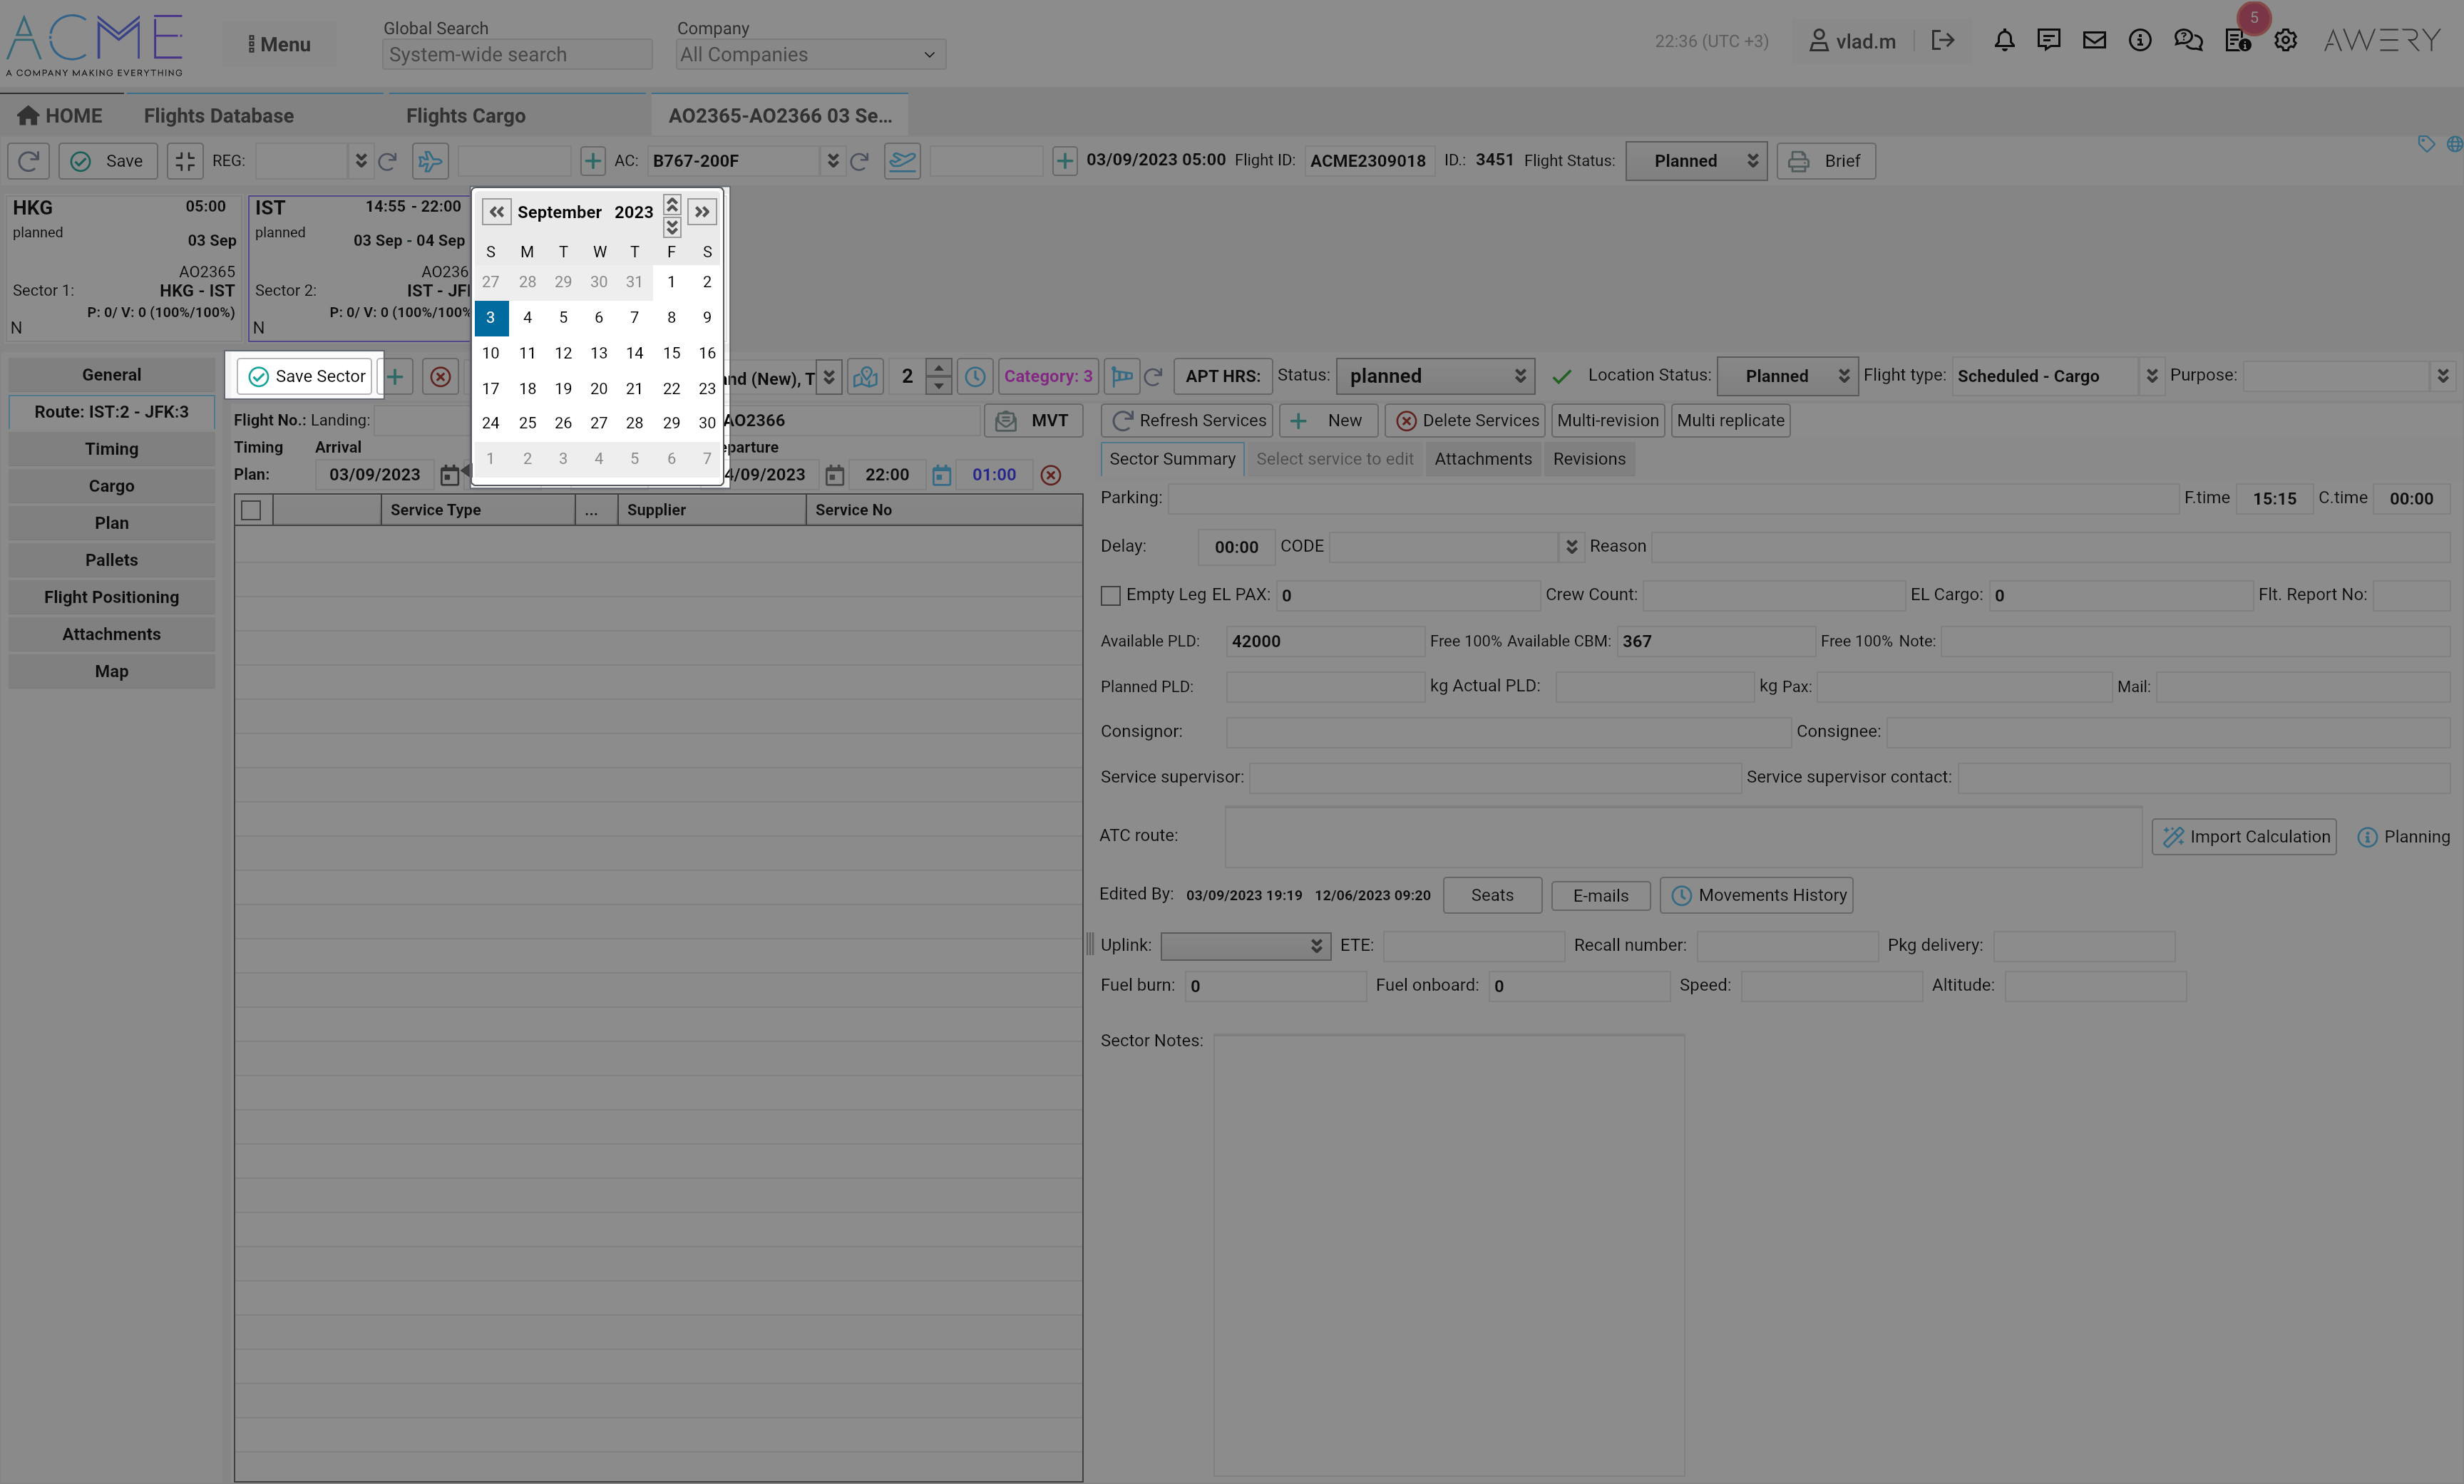Screen dimensions: 2464x1484
Task: Select September 15 in the calendar
Action: tap(671, 353)
